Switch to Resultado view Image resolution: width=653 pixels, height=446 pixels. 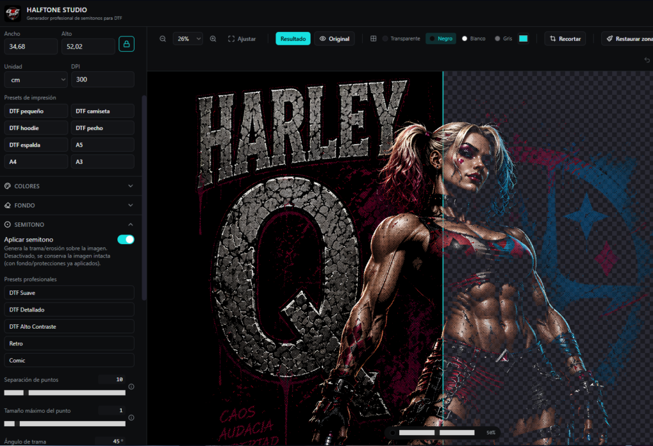point(293,39)
